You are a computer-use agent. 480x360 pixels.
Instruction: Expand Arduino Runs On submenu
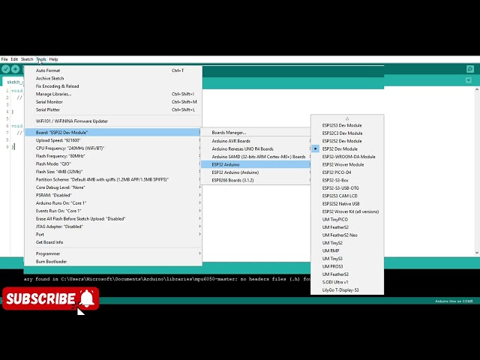113,203
